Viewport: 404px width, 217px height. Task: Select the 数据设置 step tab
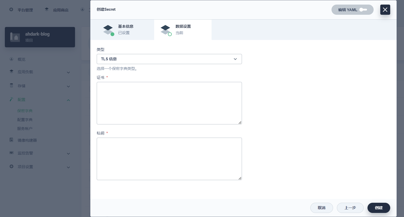coord(183,30)
